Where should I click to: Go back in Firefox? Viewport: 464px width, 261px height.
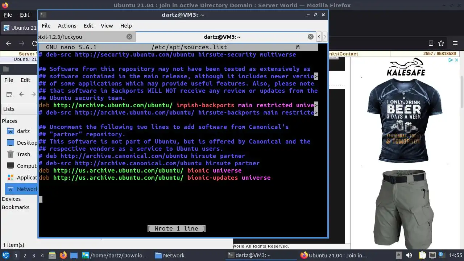click(9, 43)
